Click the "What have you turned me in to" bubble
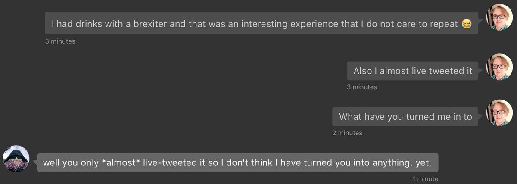This screenshot has height=184, width=517. (x=405, y=117)
